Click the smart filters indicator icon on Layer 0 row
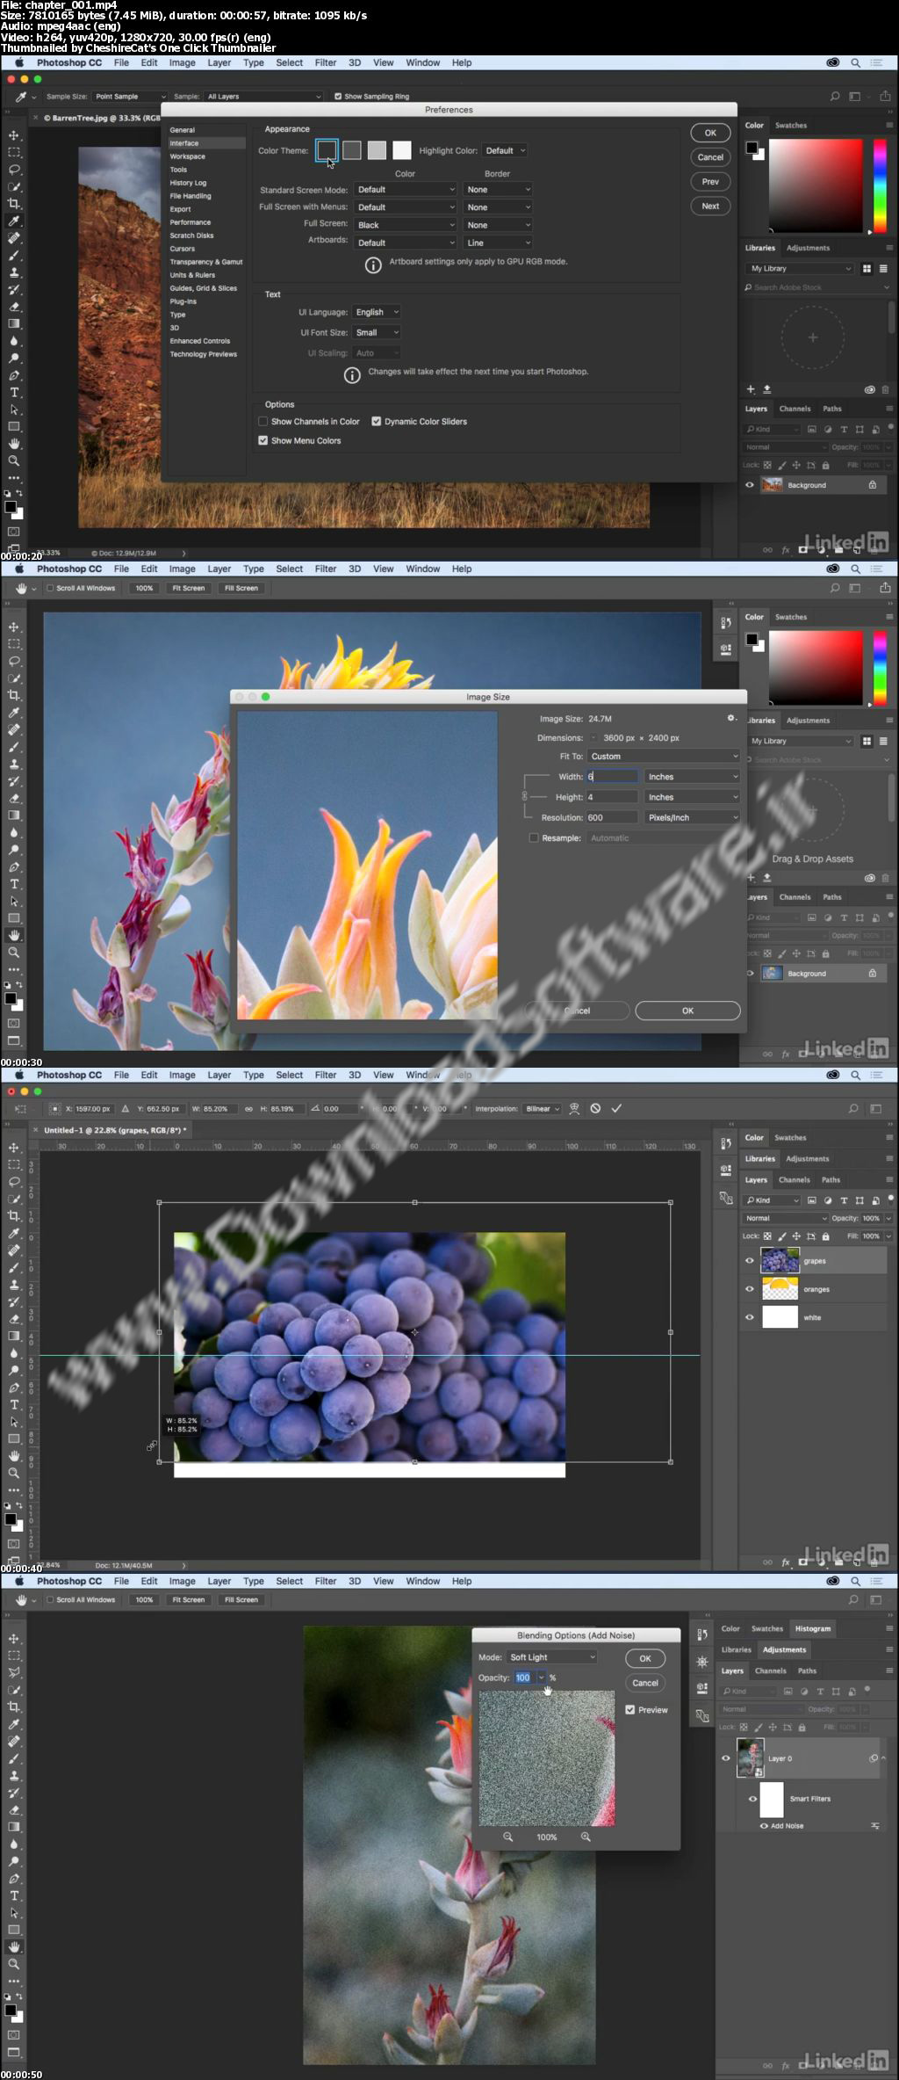 click(x=874, y=1758)
